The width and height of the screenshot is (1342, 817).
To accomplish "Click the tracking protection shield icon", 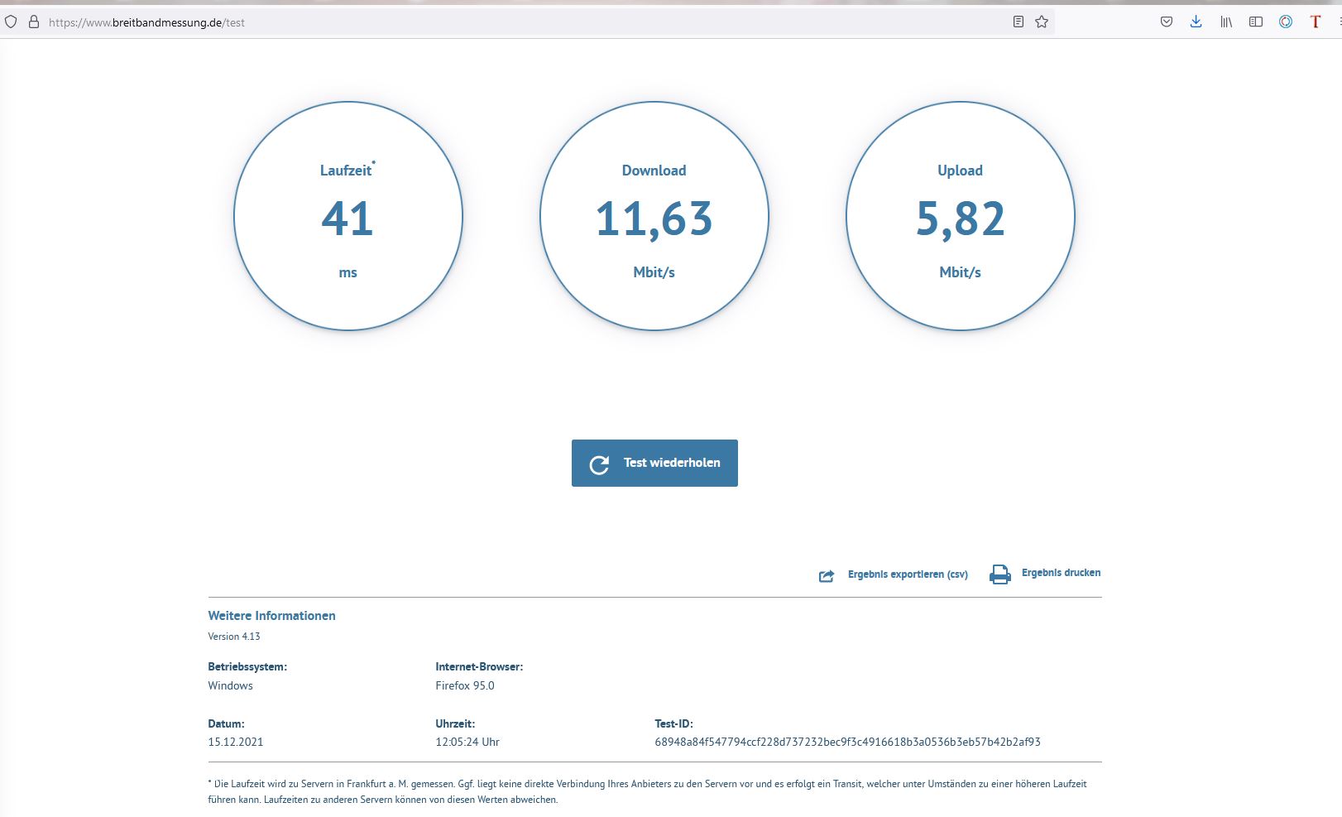I will point(11,22).
